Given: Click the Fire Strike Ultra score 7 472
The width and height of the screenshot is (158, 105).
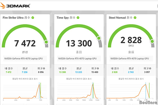Looking at the screenshot, I should [25, 43].
